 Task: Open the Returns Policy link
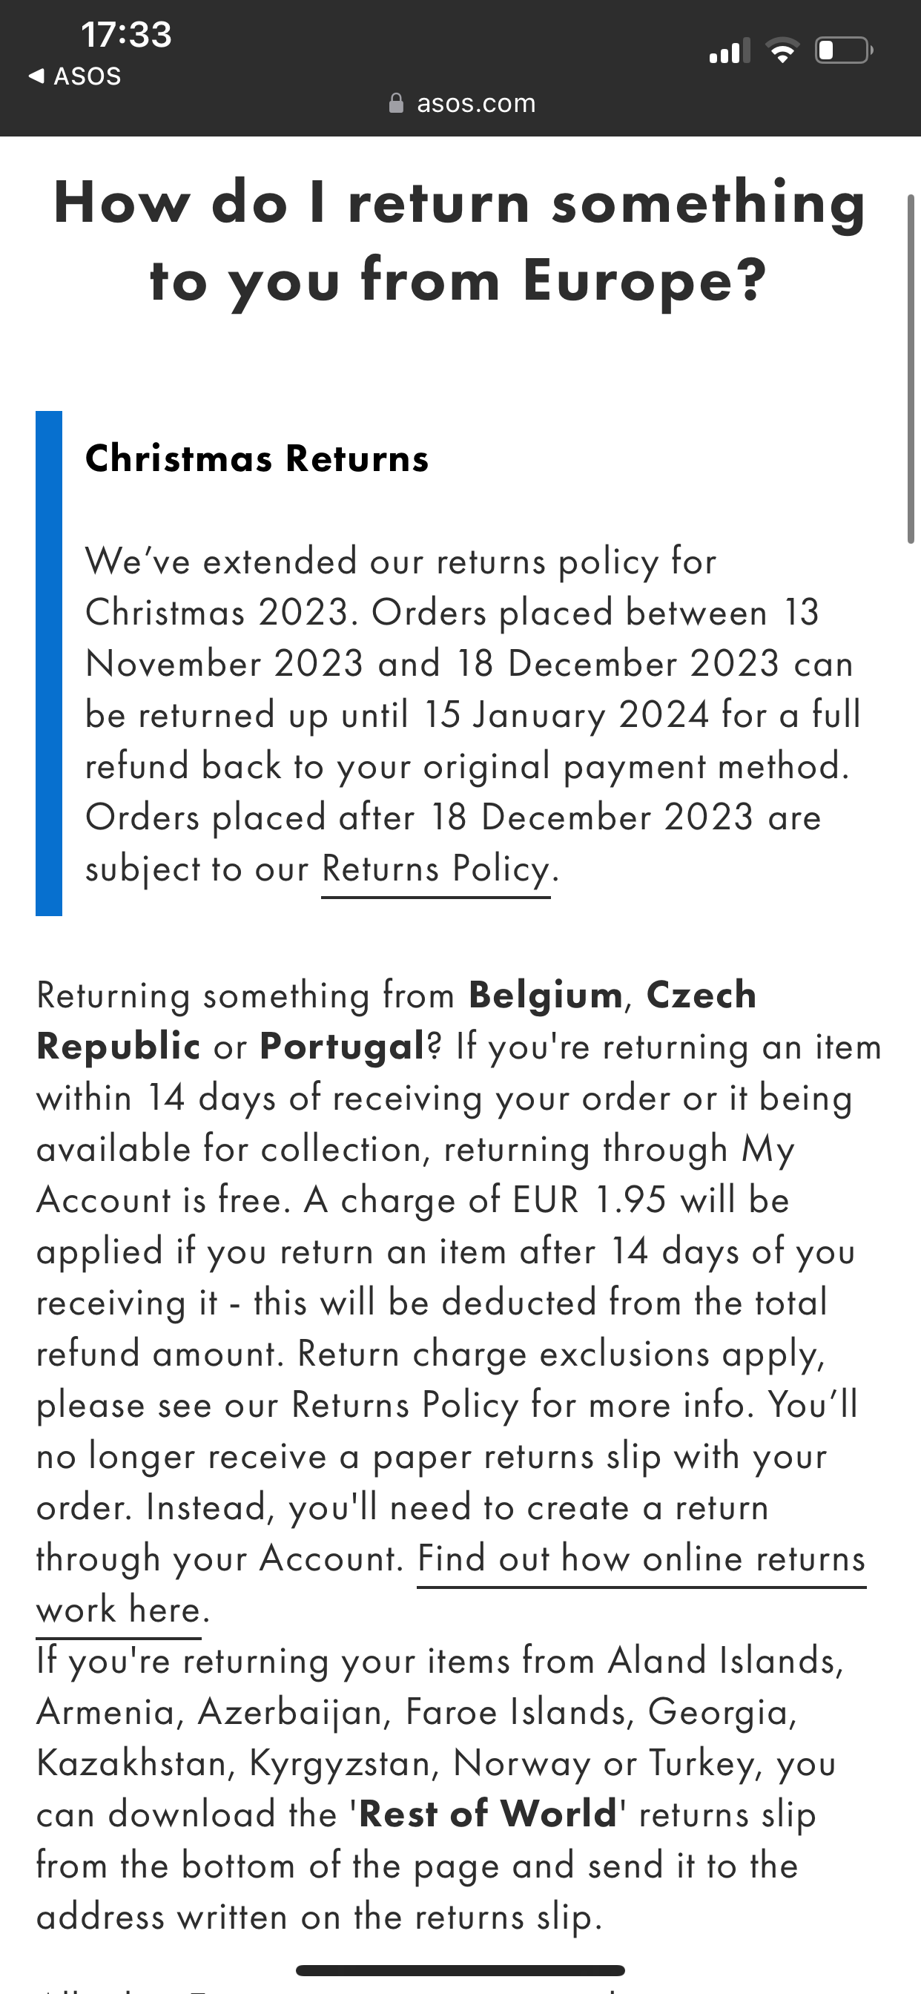(436, 870)
